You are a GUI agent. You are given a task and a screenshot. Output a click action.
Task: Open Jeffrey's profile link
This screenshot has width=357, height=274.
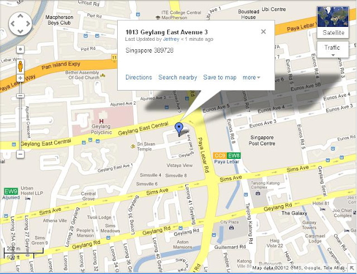point(171,39)
